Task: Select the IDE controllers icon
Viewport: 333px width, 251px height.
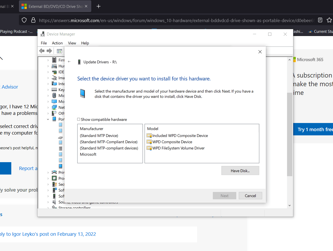Action: (x=54, y=72)
